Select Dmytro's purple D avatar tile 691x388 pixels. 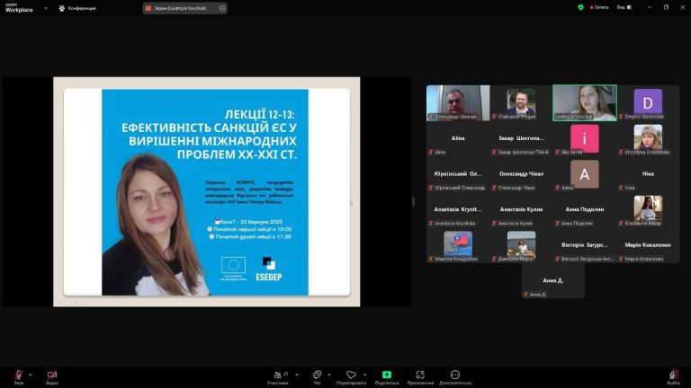click(648, 103)
